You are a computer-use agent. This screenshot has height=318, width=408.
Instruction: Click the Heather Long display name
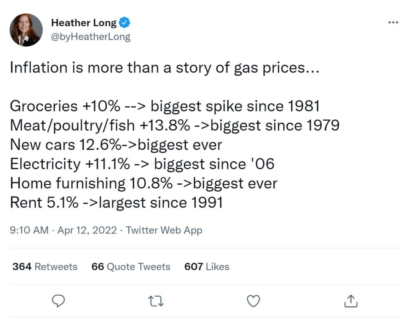(84, 23)
